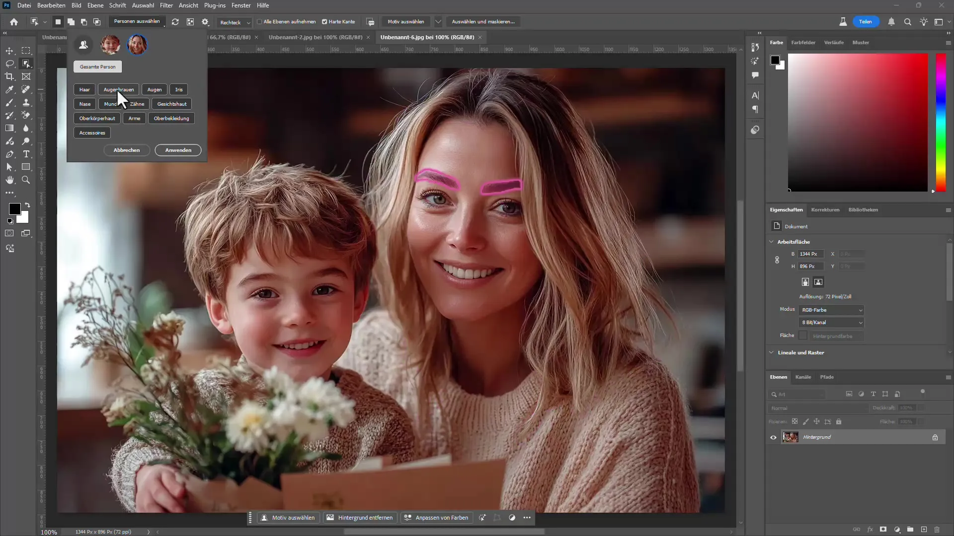Open the search magnifier at top right
The image size is (954, 536).
[907, 22]
